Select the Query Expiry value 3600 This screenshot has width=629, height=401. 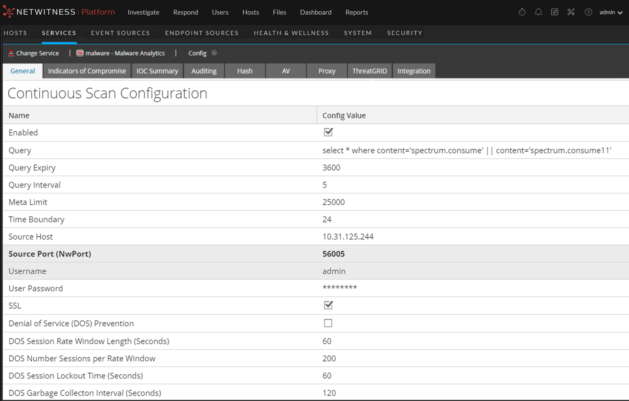[x=331, y=168]
